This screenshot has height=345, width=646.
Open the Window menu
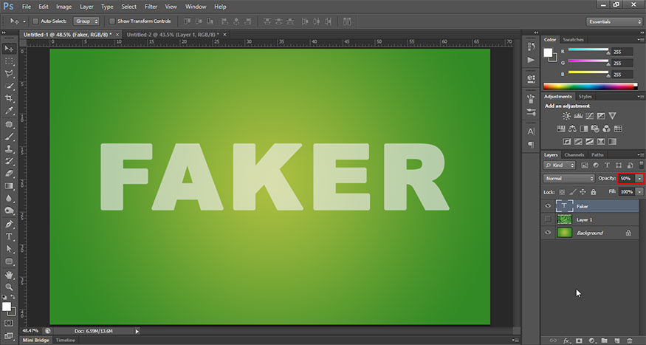[x=196, y=7]
